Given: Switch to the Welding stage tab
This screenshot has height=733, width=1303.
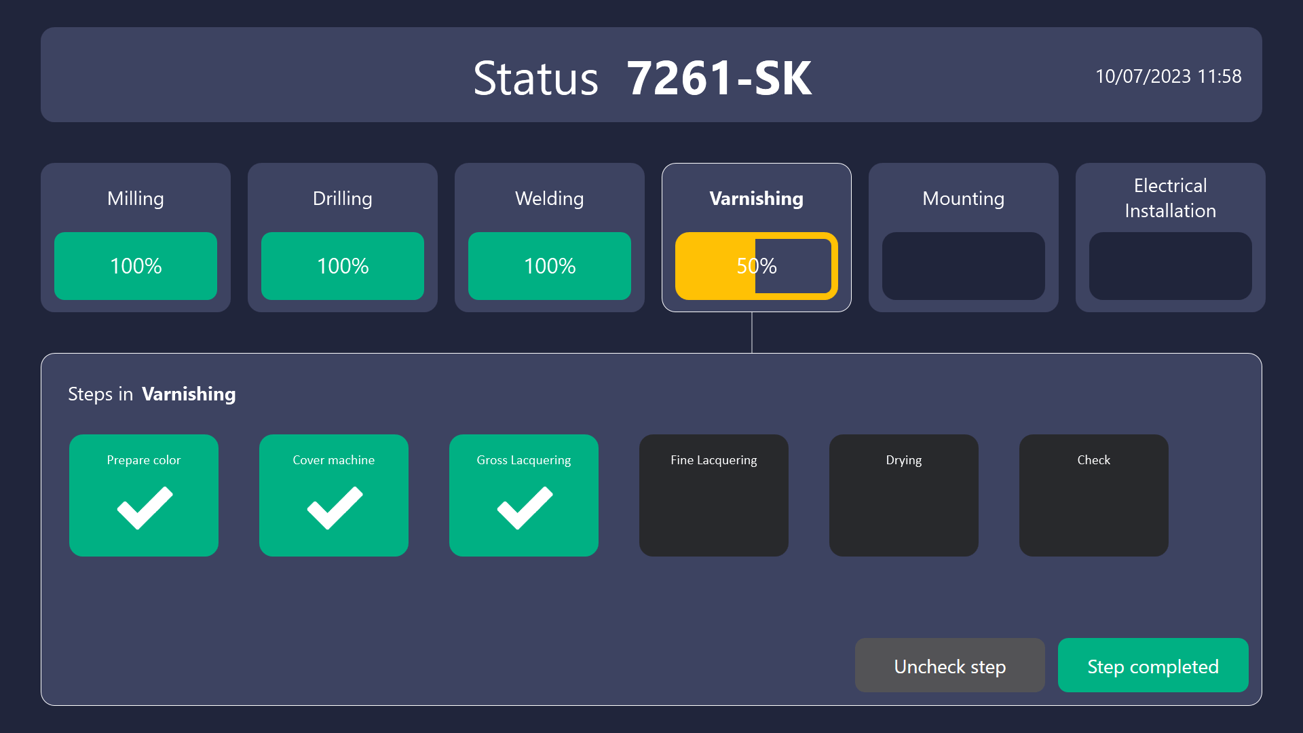Looking at the screenshot, I should coord(549,238).
